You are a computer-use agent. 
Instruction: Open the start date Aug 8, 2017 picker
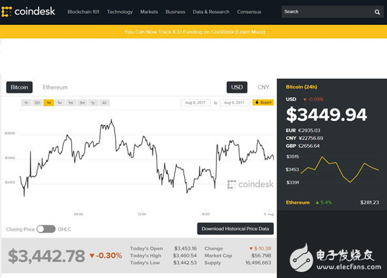(x=195, y=103)
